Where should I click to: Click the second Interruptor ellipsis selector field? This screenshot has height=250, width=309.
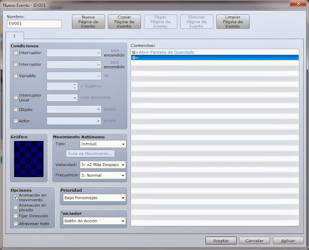(74, 64)
